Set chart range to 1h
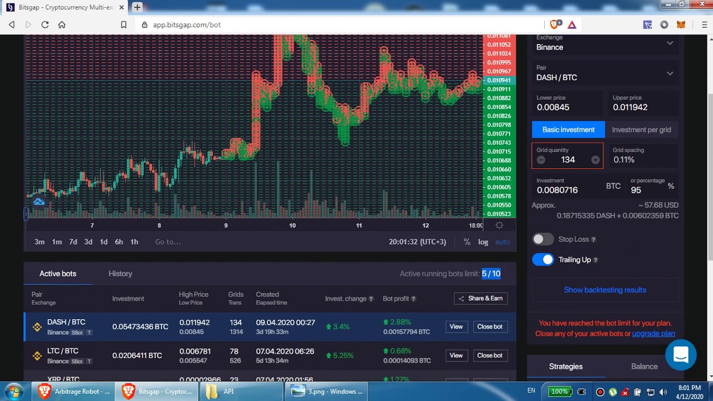This screenshot has width=713, height=401. pyautogui.click(x=134, y=242)
